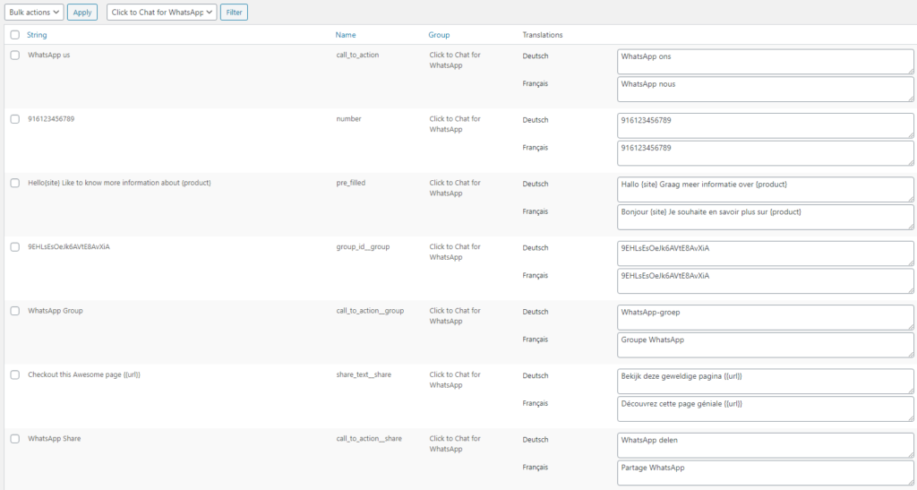This screenshot has height=490, width=917.
Task: Tick the 'WhatsApp Share' row checkbox
Action: [15, 439]
